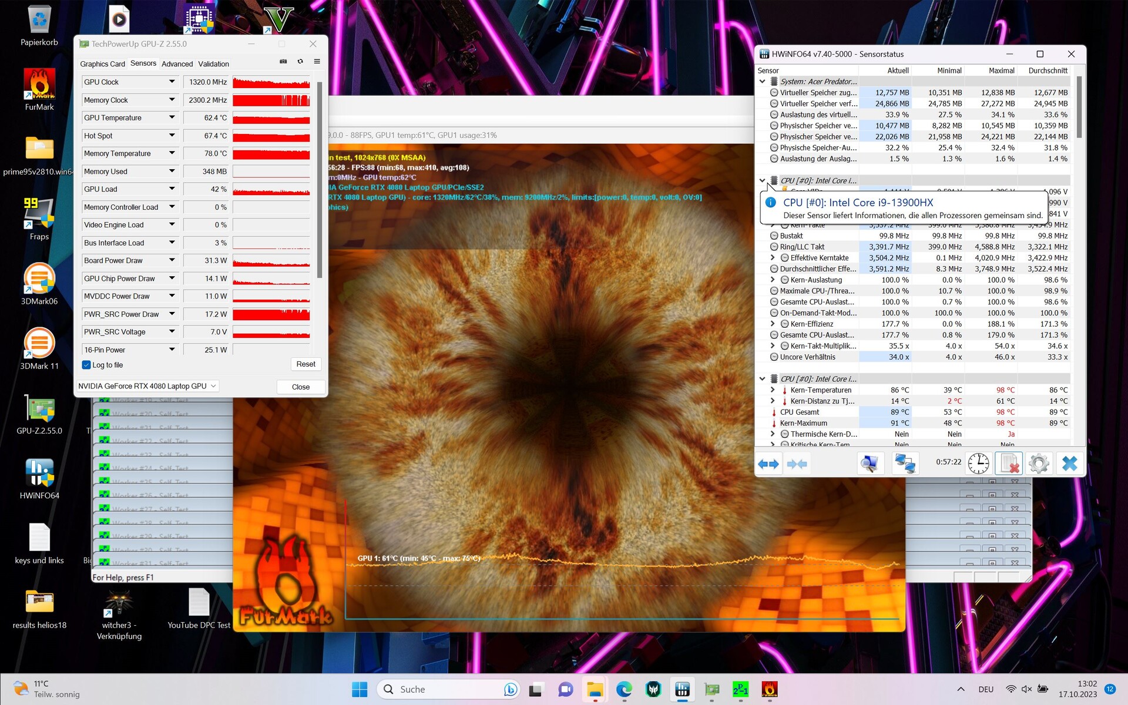
Task: Switch to the Validation tab in GPU-Z
Action: click(x=213, y=64)
